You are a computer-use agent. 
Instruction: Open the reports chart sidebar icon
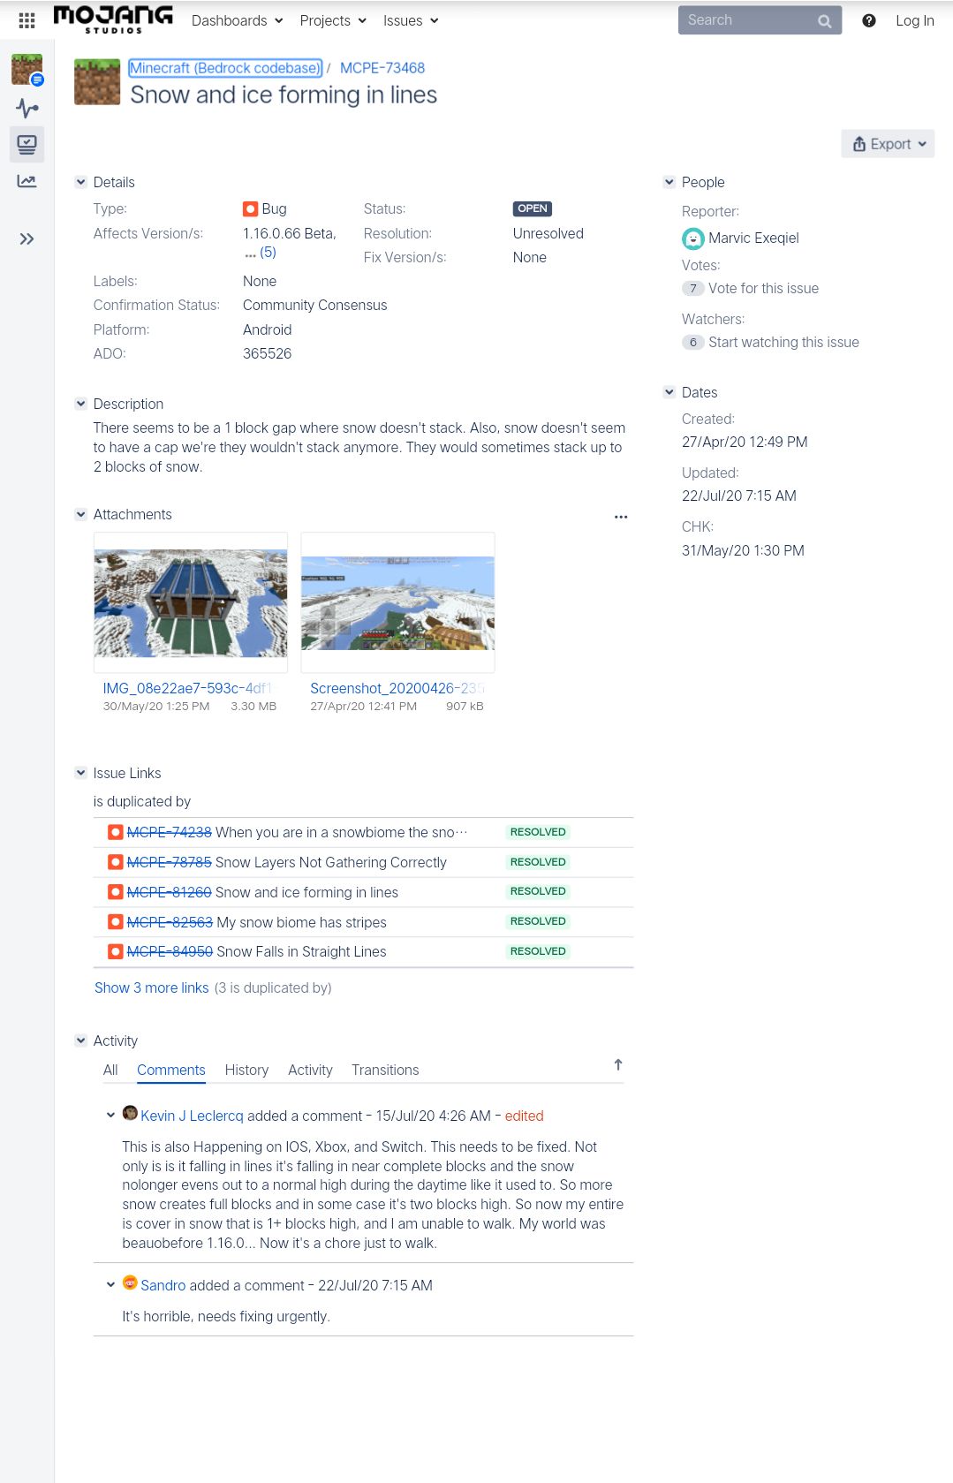tap(27, 181)
